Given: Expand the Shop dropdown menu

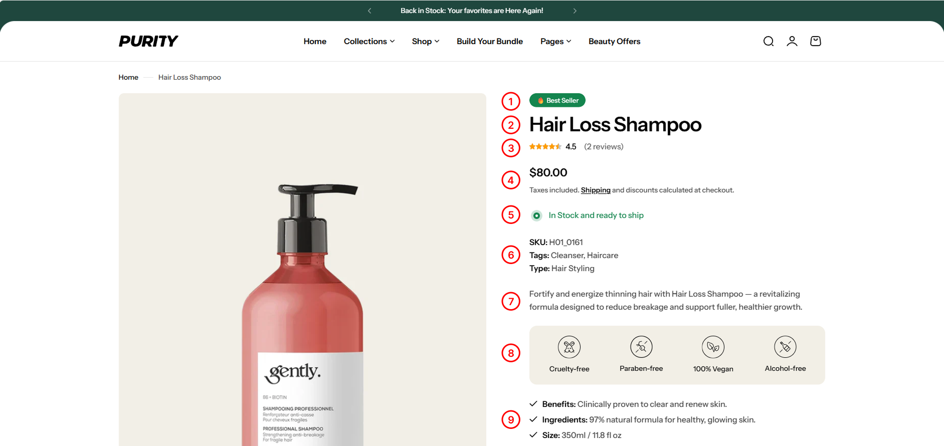Looking at the screenshot, I should pos(426,41).
